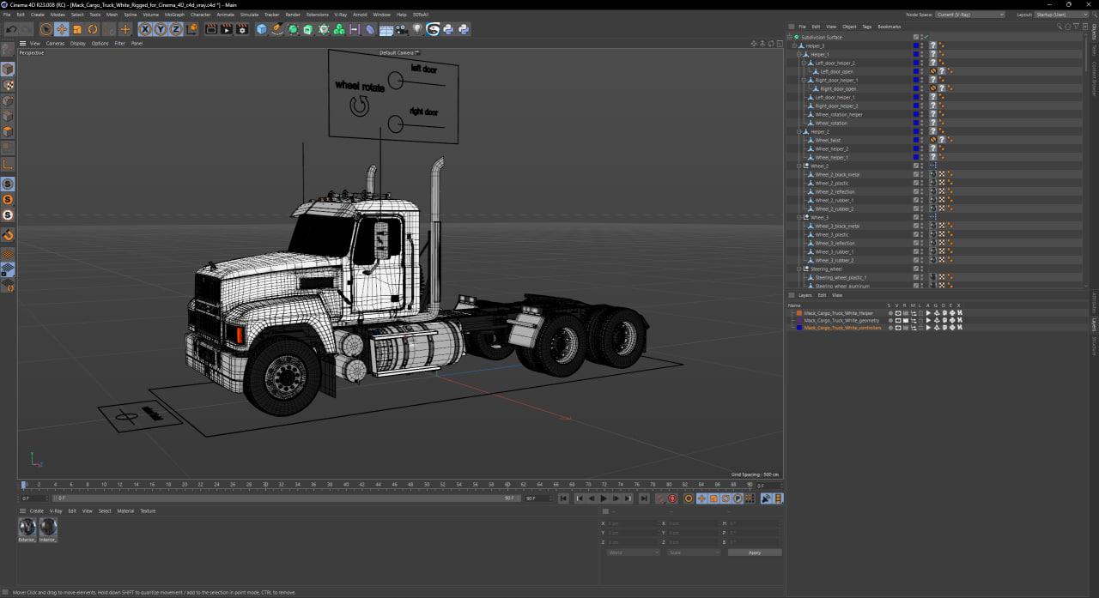Click Left_door_open layer color square

coord(916,71)
